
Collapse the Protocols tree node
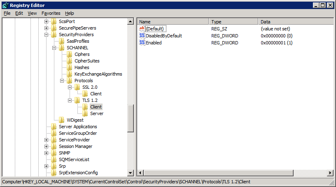point(62,81)
